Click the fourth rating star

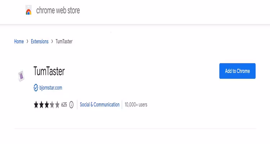coord(51,105)
